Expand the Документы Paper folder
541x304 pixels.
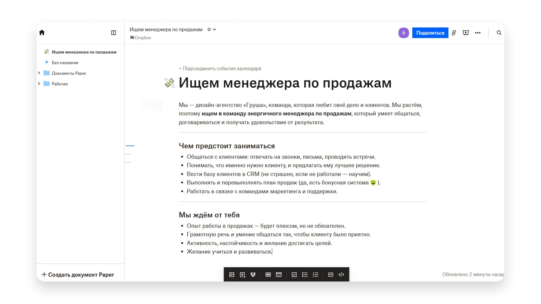39,73
